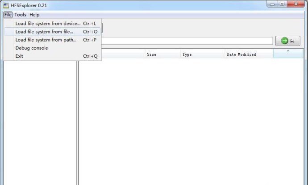Click the HFSExplorer app icon in title bar
308x185 pixels.
[6, 5]
